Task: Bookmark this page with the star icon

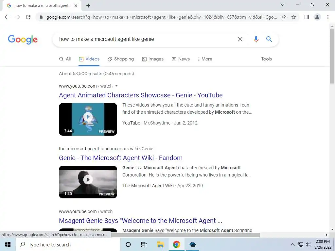Action: pyautogui.click(x=294, y=17)
